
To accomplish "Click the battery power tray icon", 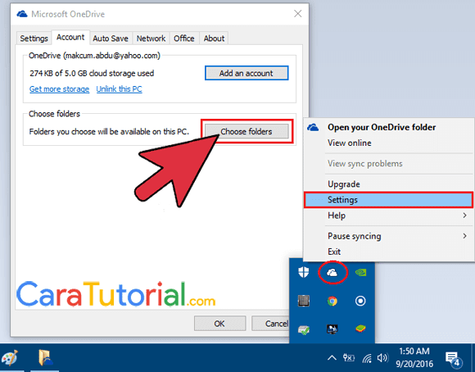I will 348,358.
